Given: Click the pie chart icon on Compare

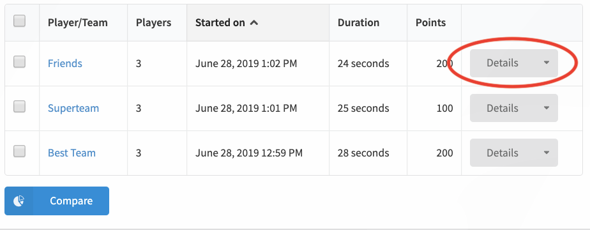Looking at the screenshot, I should 19,201.
